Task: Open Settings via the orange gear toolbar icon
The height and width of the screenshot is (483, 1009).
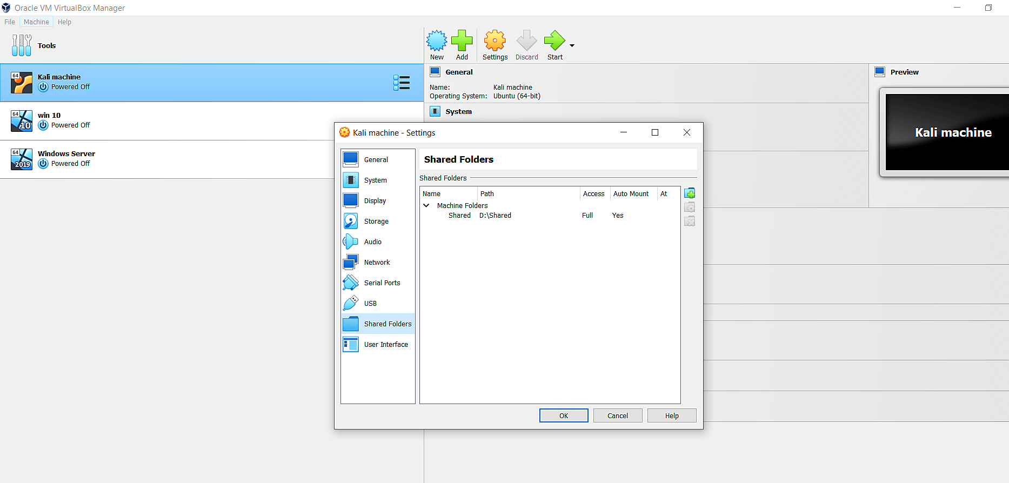Action: click(495, 41)
